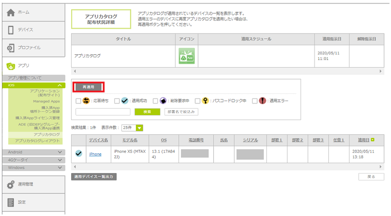Collapse the iOS sidebar section

pos(59,85)
